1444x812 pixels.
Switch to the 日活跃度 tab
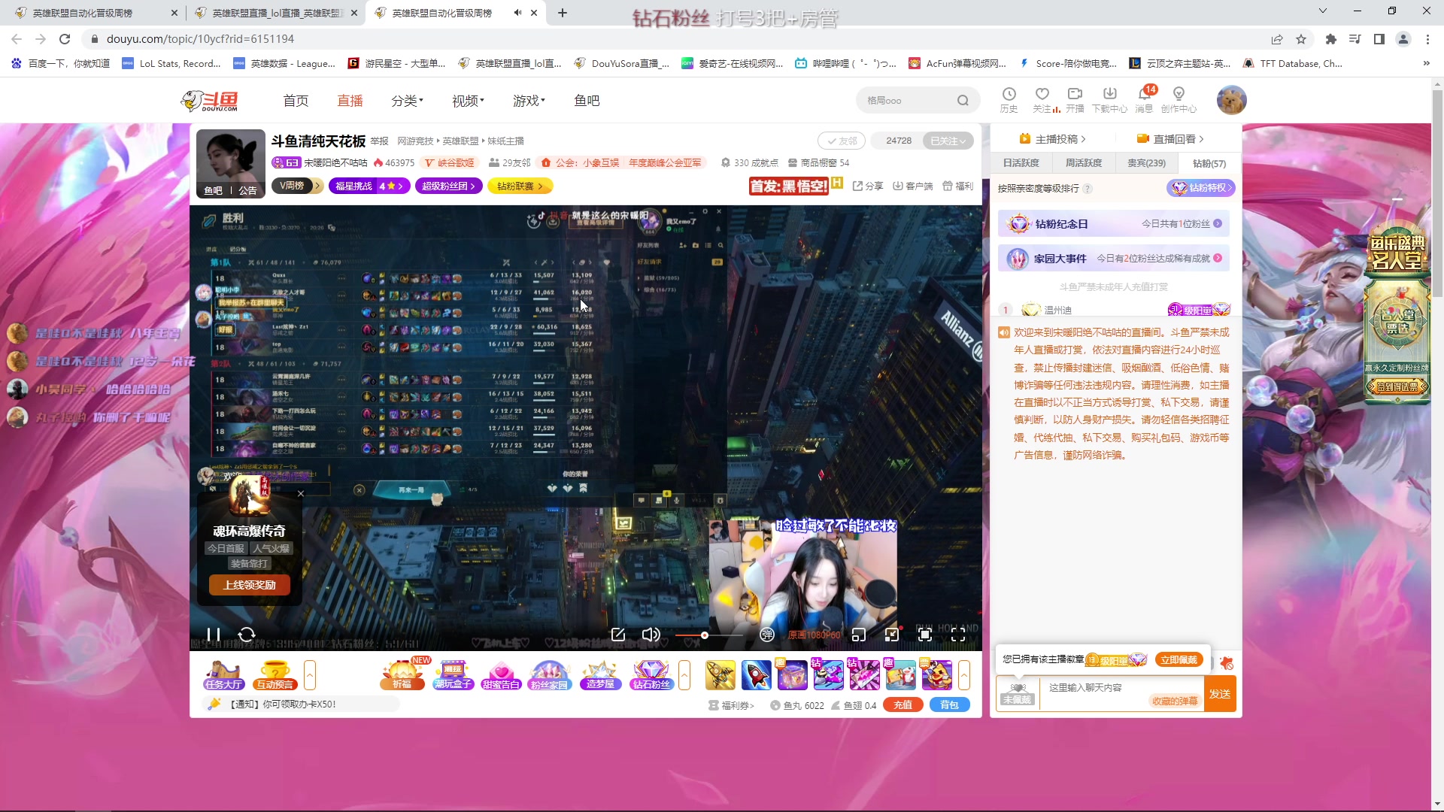1021,163
